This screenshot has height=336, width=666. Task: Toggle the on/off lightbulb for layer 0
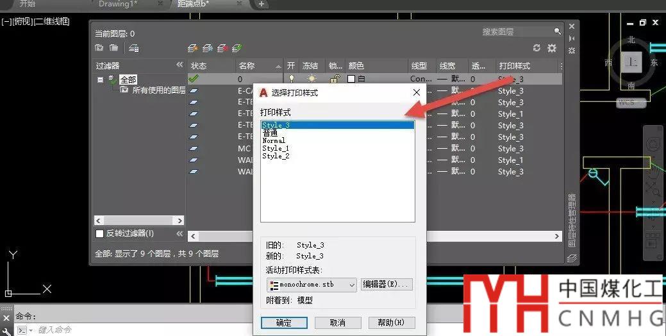[292, 79]
